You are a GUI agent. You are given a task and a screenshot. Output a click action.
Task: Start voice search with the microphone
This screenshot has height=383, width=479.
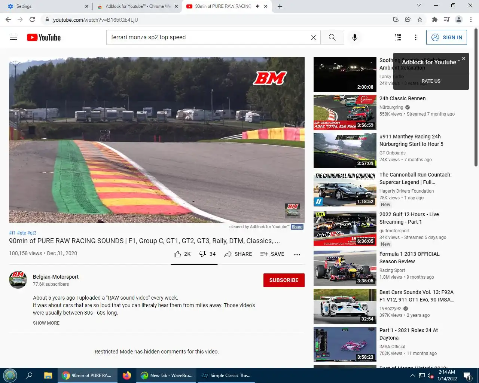(x=355, y=37)
